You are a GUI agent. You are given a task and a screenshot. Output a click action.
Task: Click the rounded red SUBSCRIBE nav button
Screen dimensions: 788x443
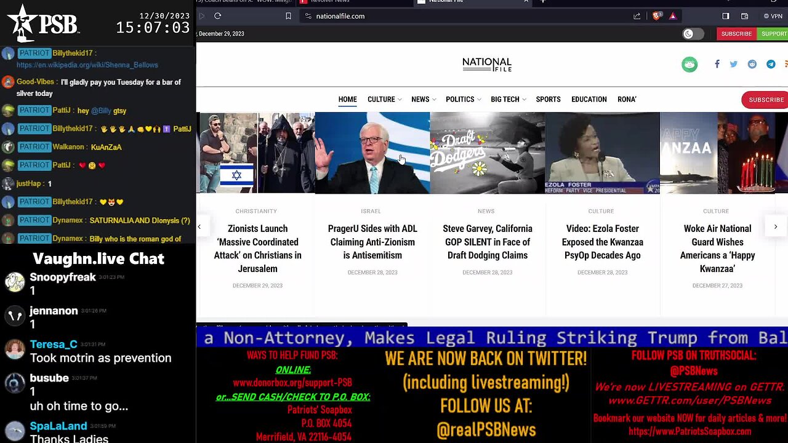coord(765,100)
